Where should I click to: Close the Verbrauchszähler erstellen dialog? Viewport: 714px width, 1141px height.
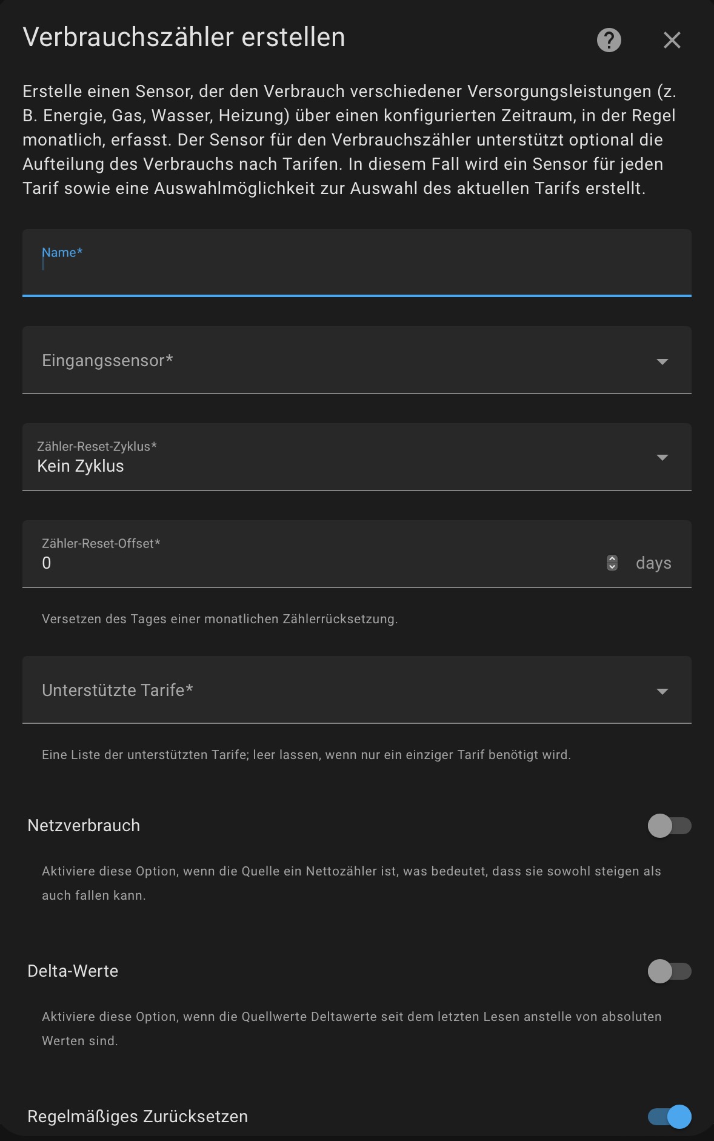(672, 40)
